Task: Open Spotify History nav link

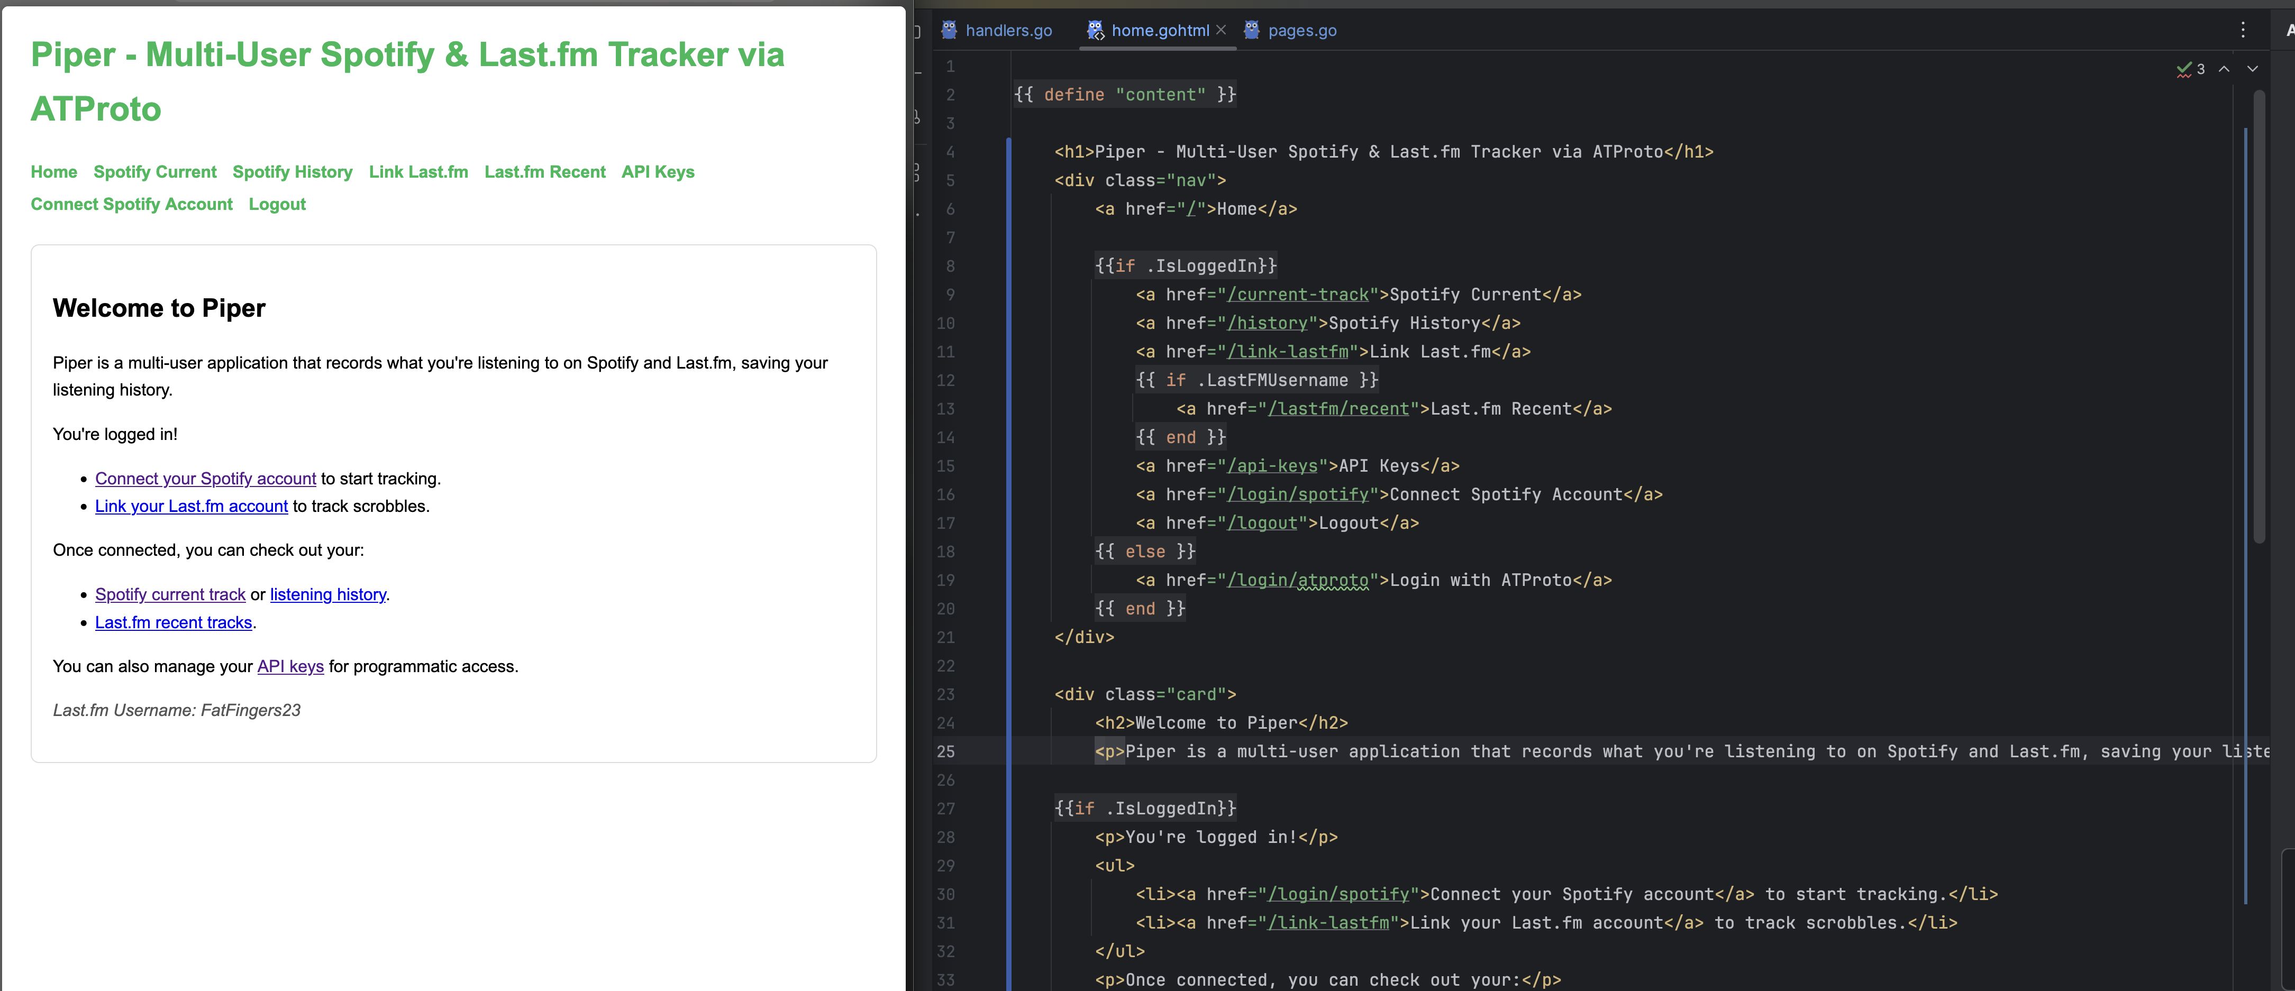Action: click(292, 172)
